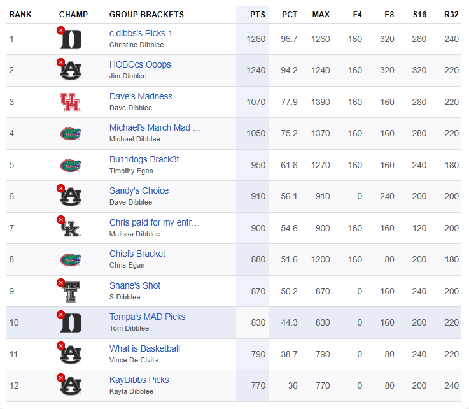
Task: Click the Duke logo in rank 1 row
Action: click(71, 39)
